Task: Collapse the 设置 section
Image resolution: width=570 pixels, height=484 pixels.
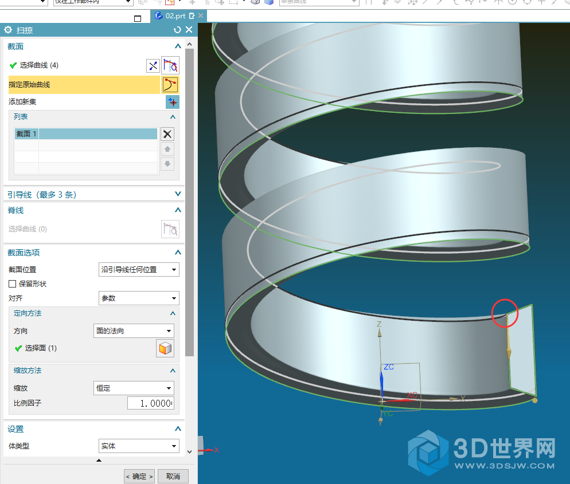Action: 178,429
